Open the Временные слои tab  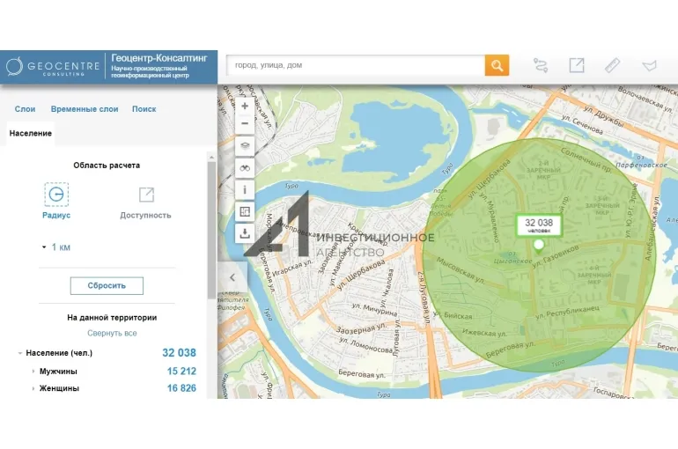coord(85,109)
